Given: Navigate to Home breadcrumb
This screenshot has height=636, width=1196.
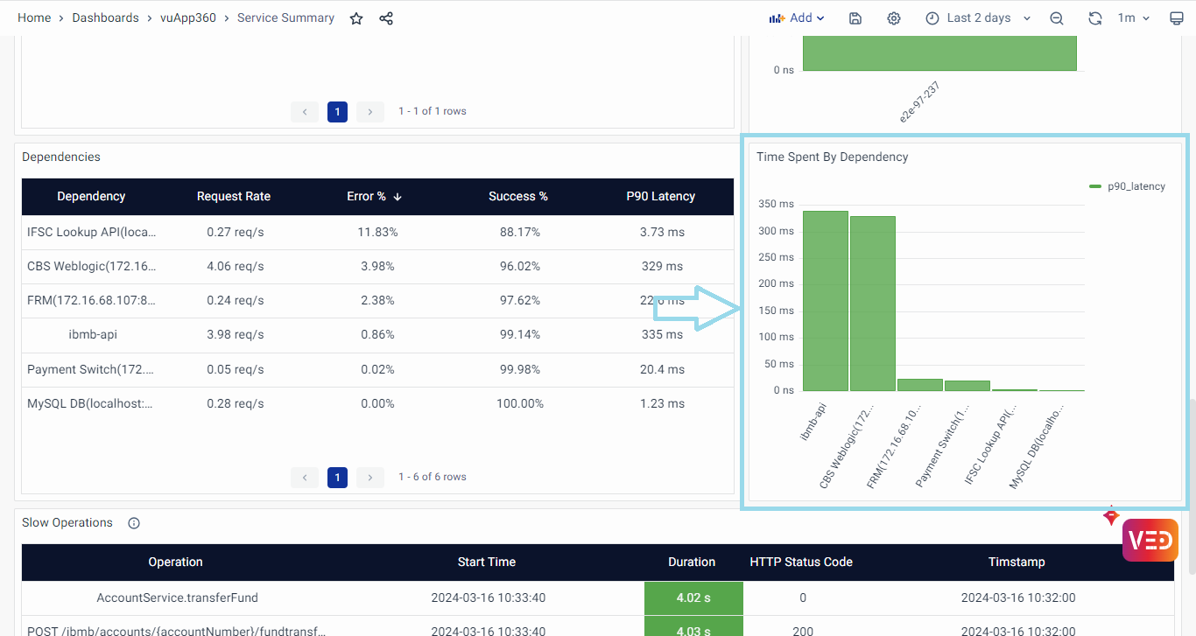Looking at the screenshot, I should click(34, 18).
